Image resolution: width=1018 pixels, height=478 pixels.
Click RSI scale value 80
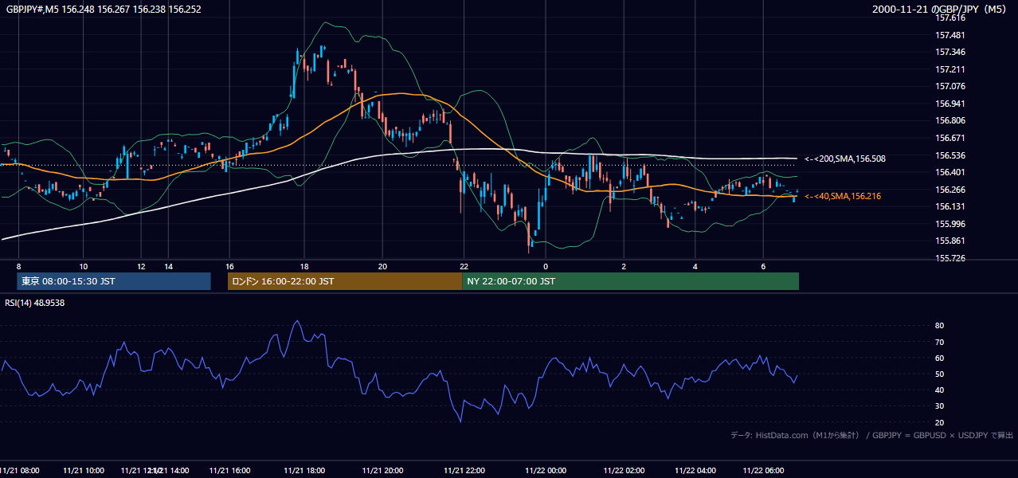coord(939,326)
